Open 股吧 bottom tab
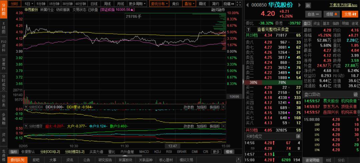 coord(36,160)
